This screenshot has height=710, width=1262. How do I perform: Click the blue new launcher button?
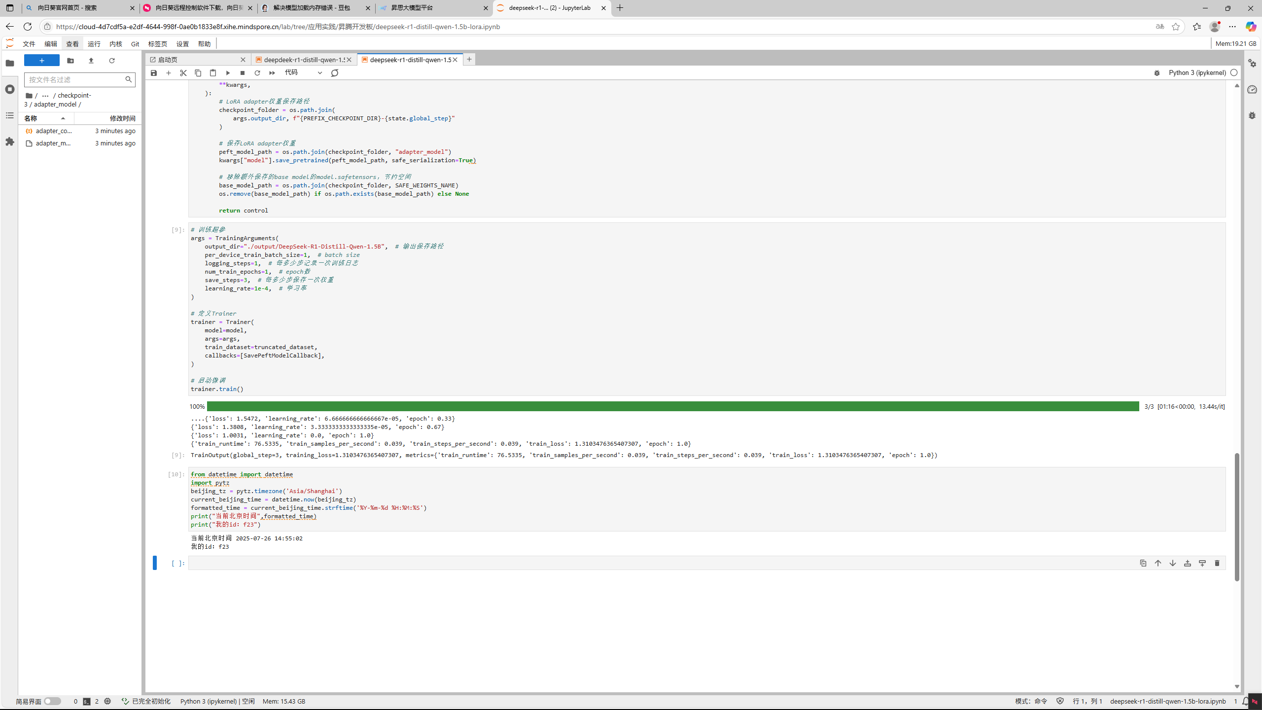(42, 61)
